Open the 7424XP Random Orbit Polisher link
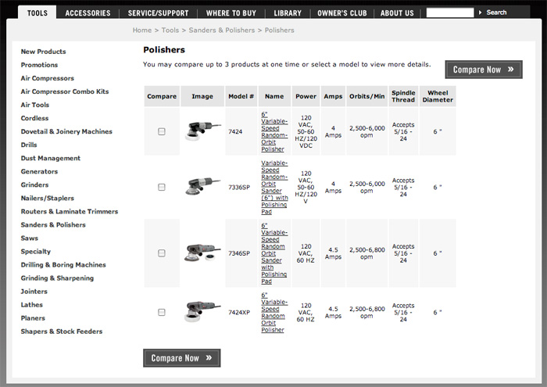 coord(274,312)
